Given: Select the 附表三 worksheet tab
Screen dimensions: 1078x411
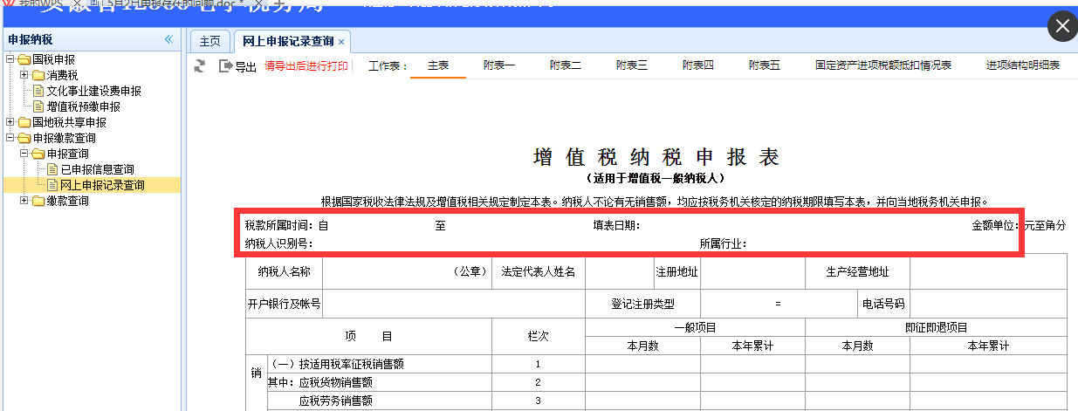Looking at the screenshot, I should coord(632,65).
